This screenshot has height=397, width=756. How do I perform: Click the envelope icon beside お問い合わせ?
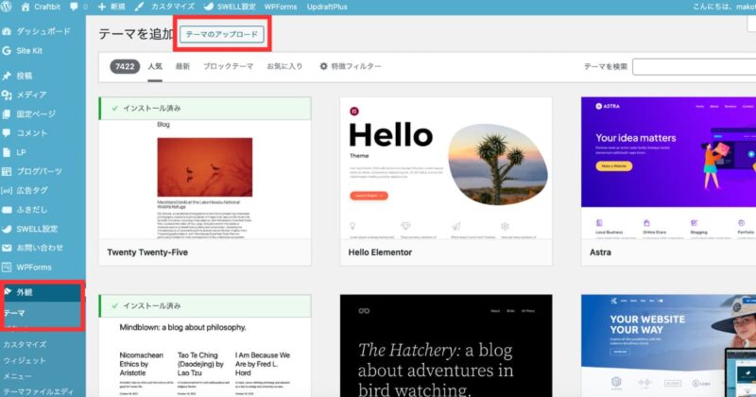7,248
